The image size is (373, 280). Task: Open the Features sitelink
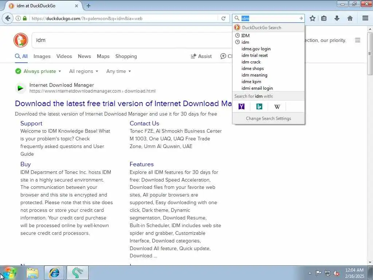click(x=142, y=164)
